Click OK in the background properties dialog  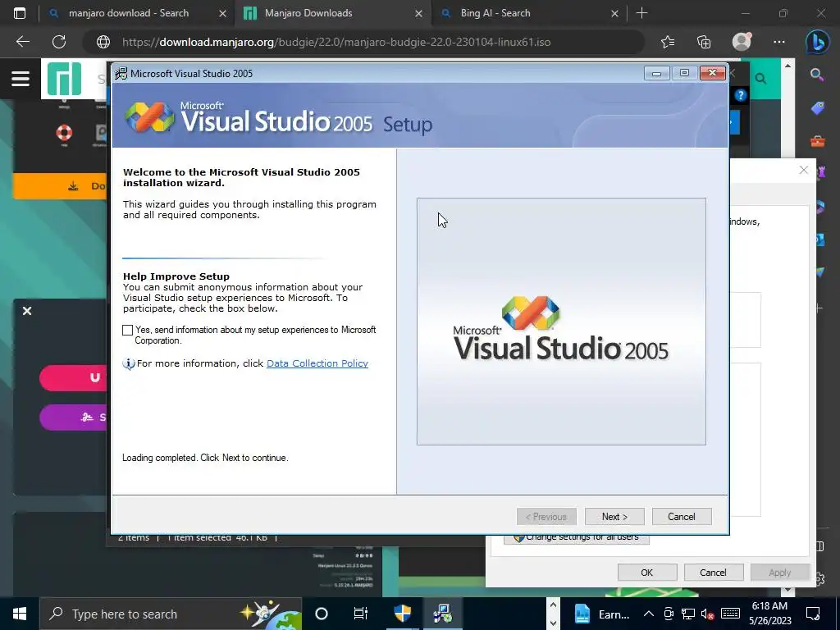647,572
